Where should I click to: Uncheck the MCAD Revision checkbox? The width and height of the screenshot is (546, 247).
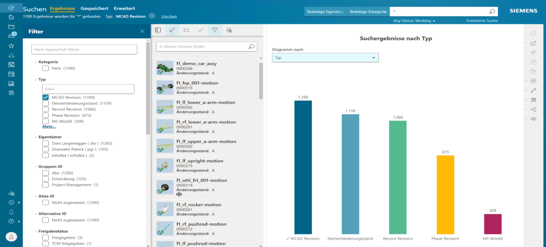tap(45, 97)
